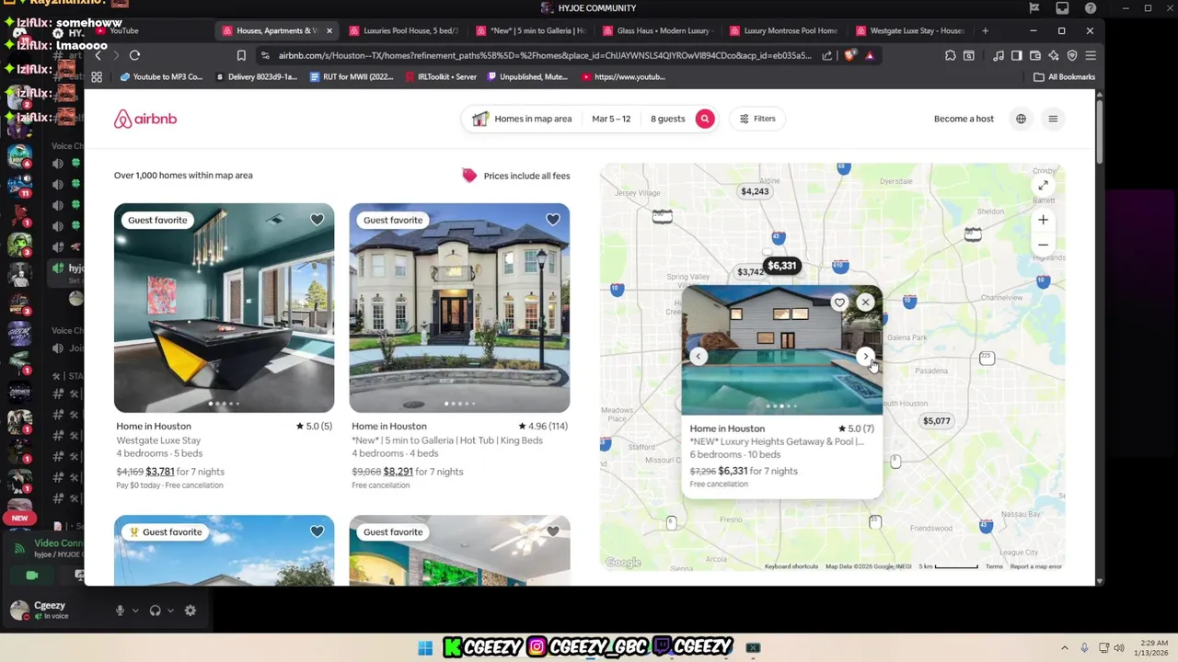Open the browser extensions puzzle icon
Image resolution: width=1178 pixels, height=662 pixels.
[951, 55]
